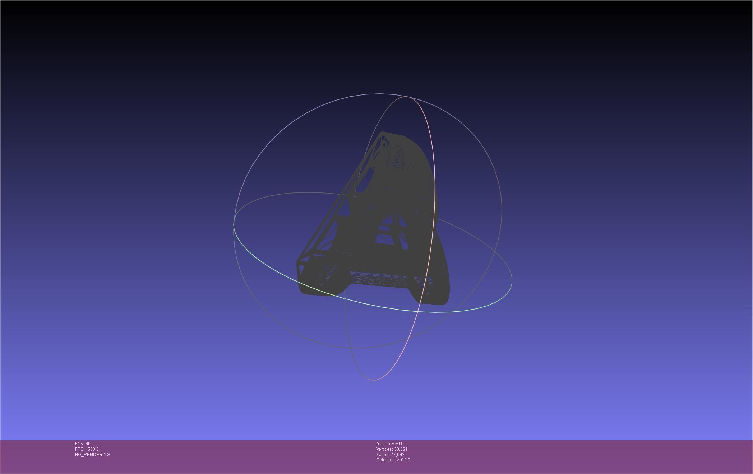
Task: Click the 'Vertices: 38,521' text
Action: (x=392, y=449)
